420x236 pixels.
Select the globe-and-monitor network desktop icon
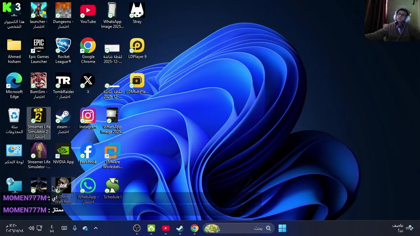14,186
